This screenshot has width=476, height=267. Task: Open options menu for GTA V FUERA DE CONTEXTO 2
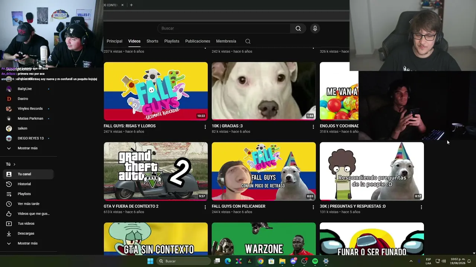point(205,207)
